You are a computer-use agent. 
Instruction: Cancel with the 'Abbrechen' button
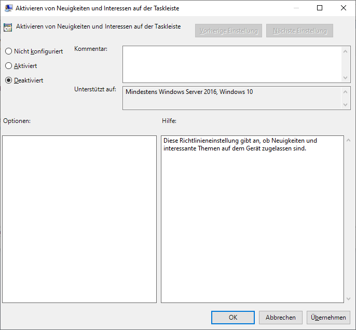click(281, 318)
